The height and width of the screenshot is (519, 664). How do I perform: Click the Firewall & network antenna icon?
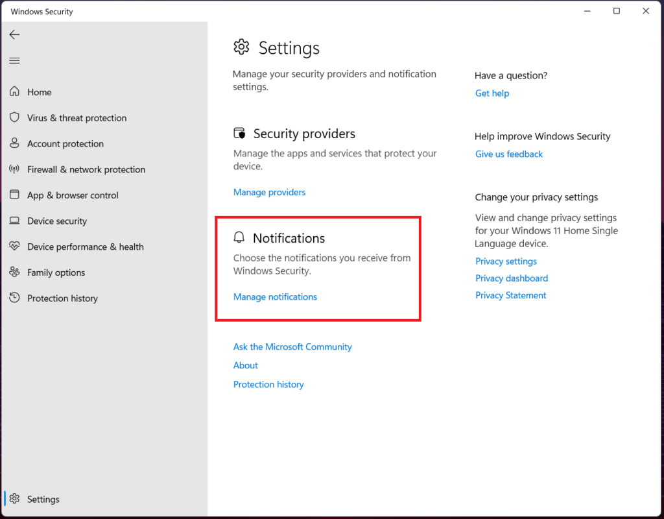14,169
